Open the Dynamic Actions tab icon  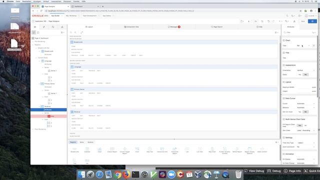click(x=44, y=27)
